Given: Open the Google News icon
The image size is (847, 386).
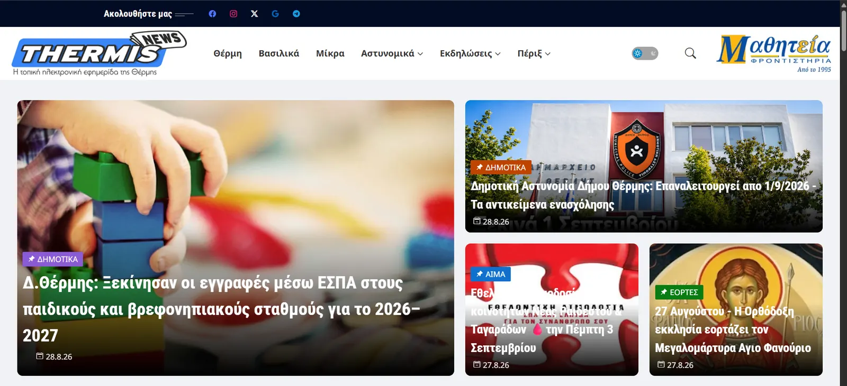Looking at the screenshot, I should pyautogui.click(x=275, y=14).
